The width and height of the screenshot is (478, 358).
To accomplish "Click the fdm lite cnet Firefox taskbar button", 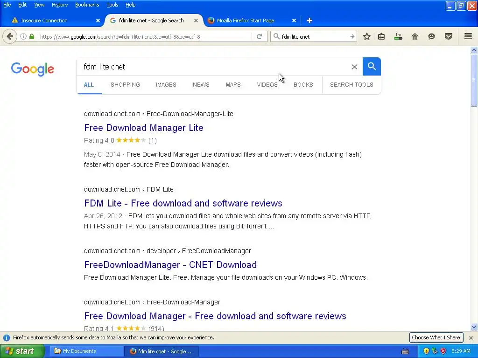I will (162, 351).
